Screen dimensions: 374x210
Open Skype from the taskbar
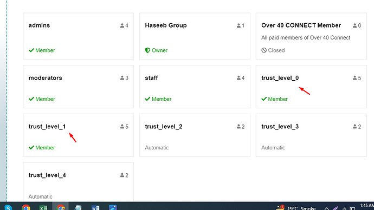[8, 207]
